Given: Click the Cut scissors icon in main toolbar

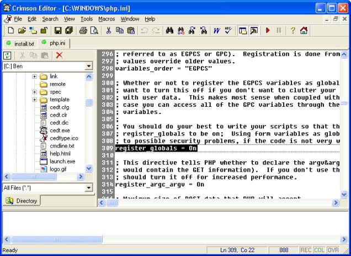Looking at the screenshot, I should pyautogui.click(x=109, y=30).
